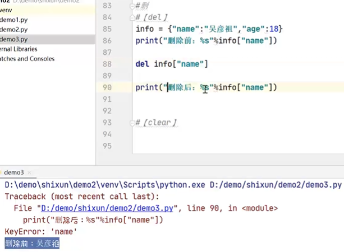
Task: Toggle the fold marker at line 93
Action: tap(132, 123)
